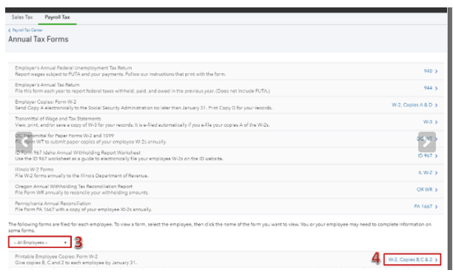Click ID Form 967 Idaho Annual Withholding title

point(78,152)
